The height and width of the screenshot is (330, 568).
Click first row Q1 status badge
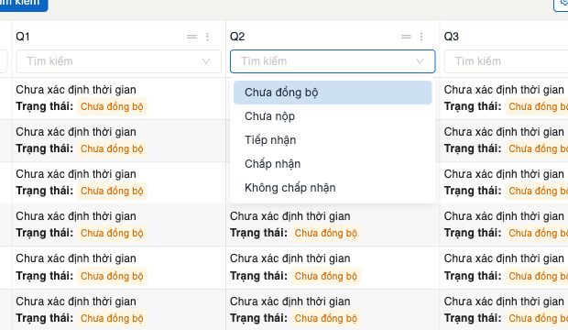(112, 106)
